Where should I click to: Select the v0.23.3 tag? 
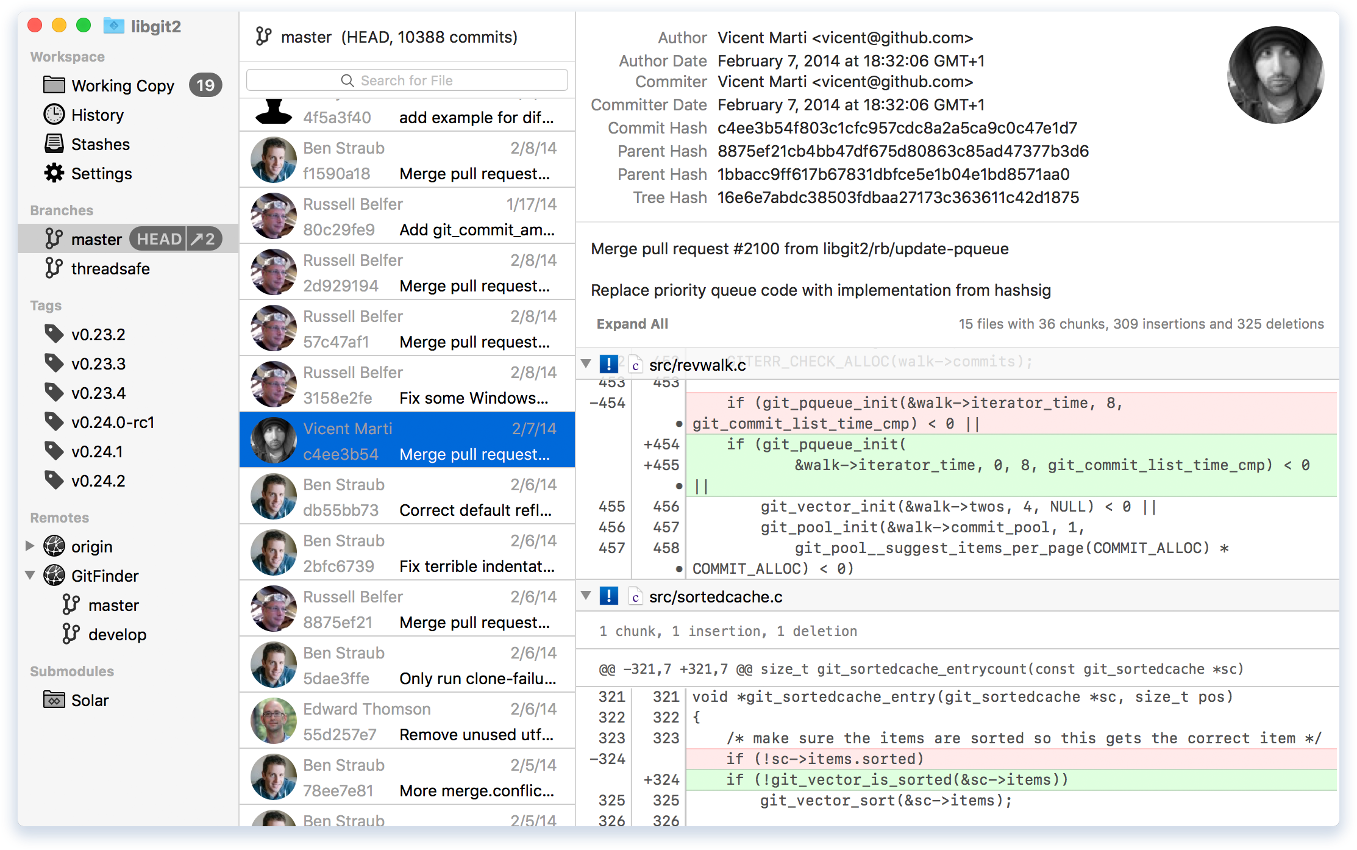pos(98,363)
